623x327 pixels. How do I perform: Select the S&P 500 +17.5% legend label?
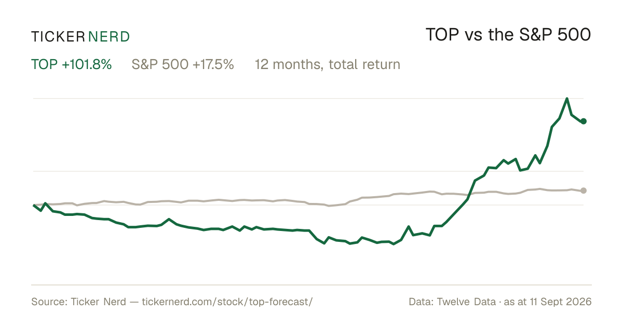(x=183, y=64)
